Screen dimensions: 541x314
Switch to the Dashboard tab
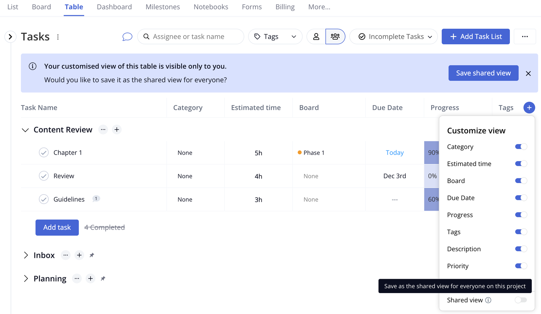[x=114, y=7]
